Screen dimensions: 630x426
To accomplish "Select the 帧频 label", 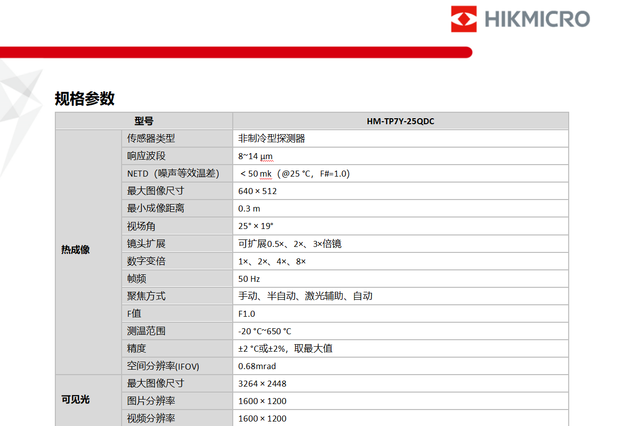I will [137, 278].
